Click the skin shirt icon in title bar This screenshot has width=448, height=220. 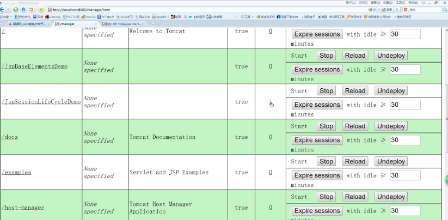423,3
